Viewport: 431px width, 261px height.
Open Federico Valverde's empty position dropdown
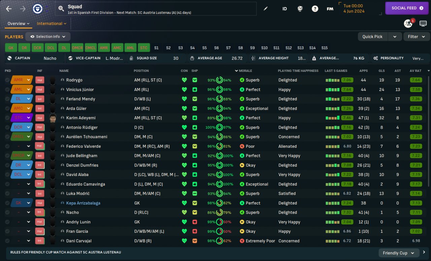[x=22, y=146]
